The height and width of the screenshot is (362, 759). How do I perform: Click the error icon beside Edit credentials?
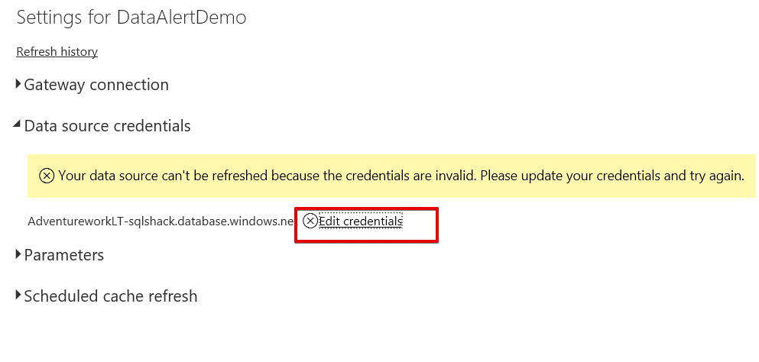[310, 221]
